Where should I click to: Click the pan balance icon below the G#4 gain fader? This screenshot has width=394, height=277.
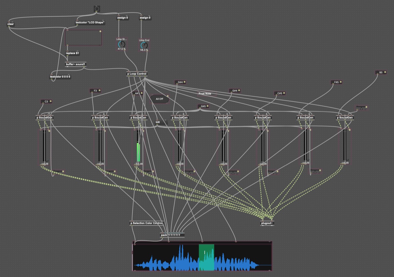(x=233, y=172)
